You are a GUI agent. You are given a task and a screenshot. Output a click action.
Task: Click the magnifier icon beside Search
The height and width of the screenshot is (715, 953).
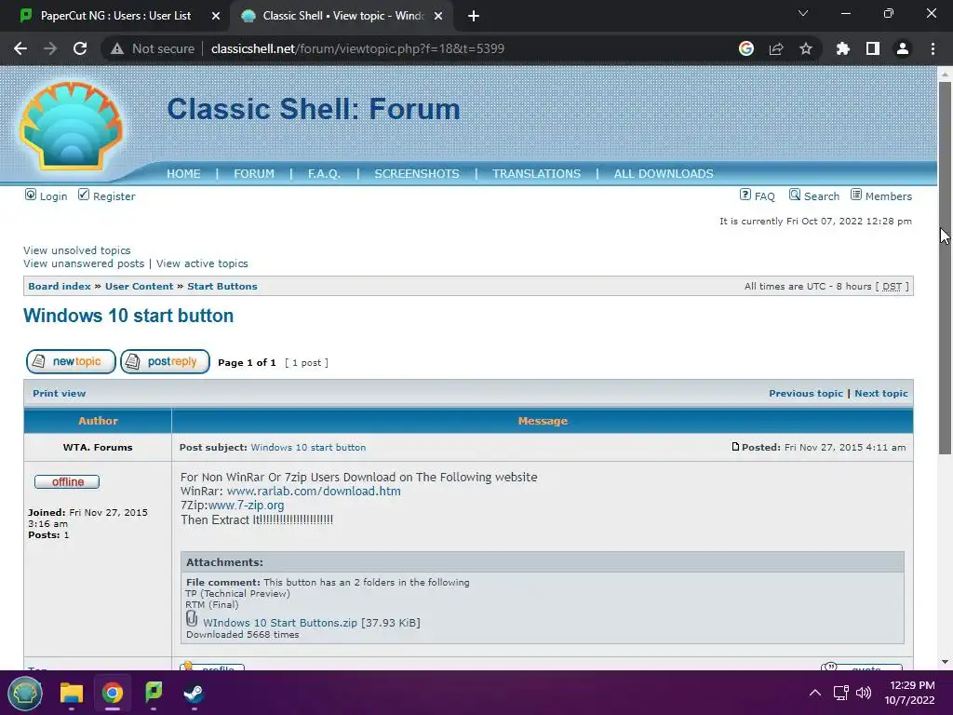point(795,195)
